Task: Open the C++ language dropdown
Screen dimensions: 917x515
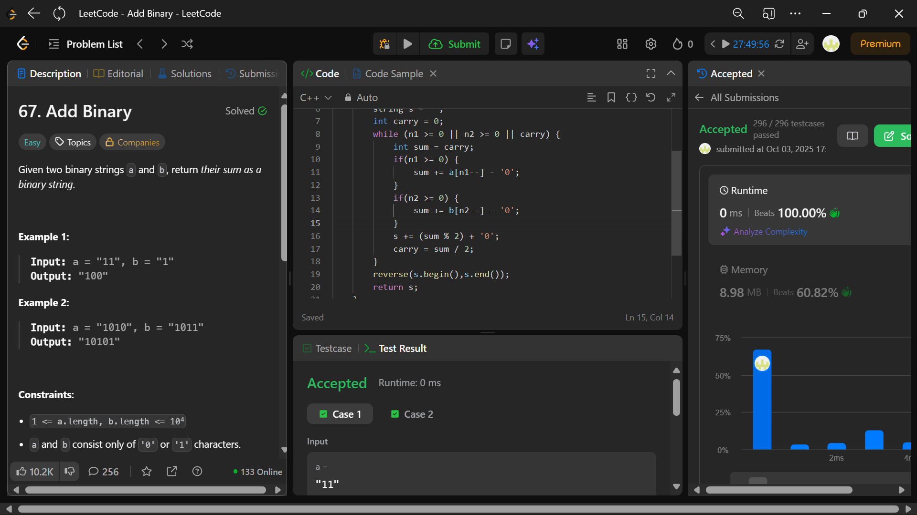Action: [316, 97]
